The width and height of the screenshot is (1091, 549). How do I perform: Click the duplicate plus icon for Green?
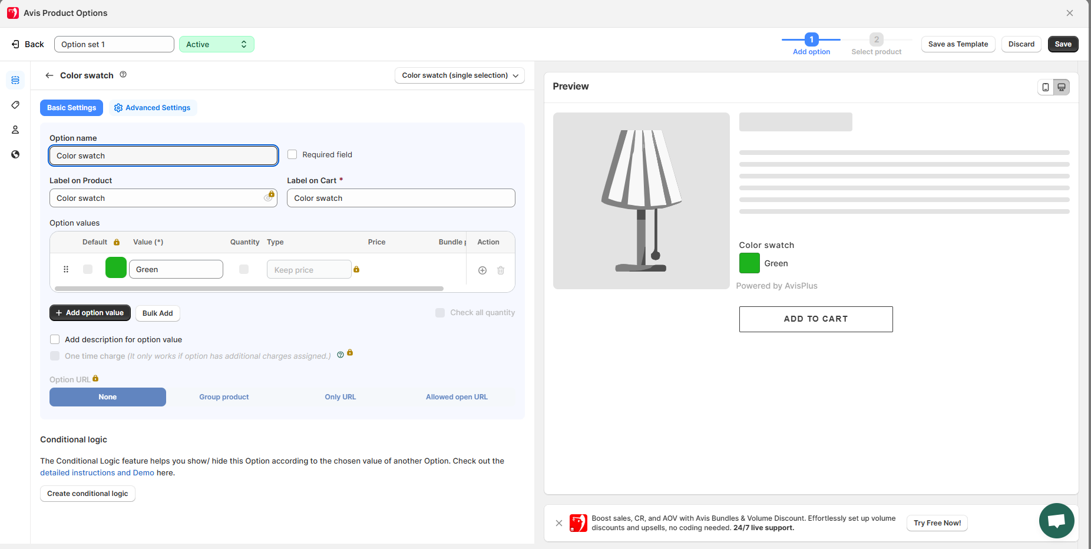pos(482,270)
